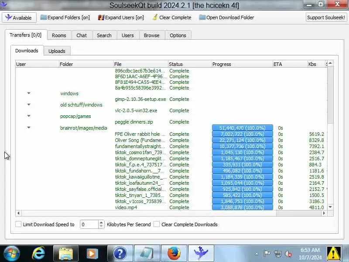
Task: Select FPE Oliver rabbit hole file
Action: [171, 134]
